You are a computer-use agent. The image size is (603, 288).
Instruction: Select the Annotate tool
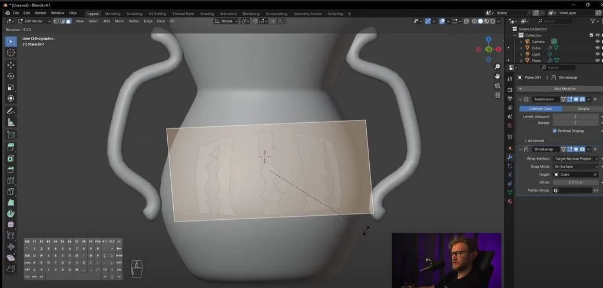[11, 111]
